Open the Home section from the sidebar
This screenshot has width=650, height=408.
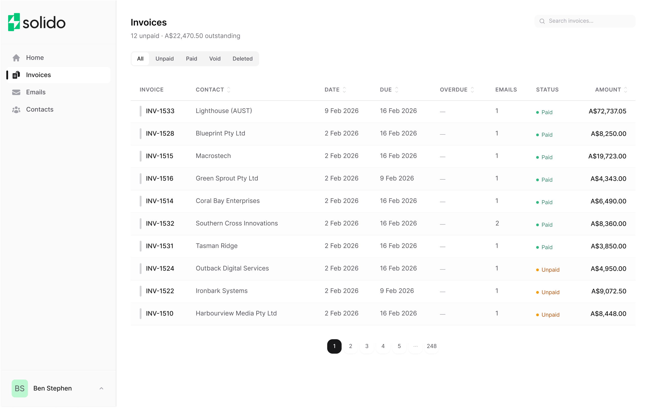pos(35,58)
